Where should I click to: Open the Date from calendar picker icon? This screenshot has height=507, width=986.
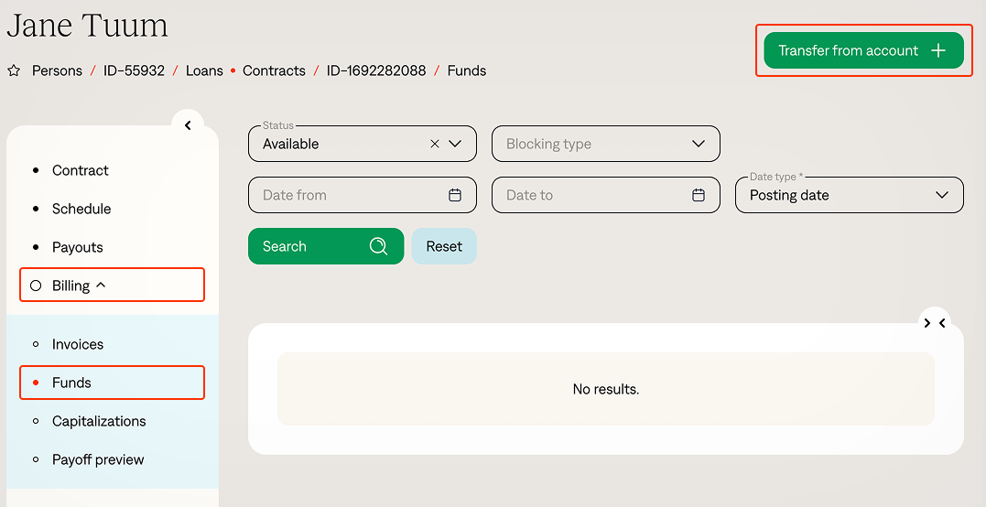(x=455, y=195)
